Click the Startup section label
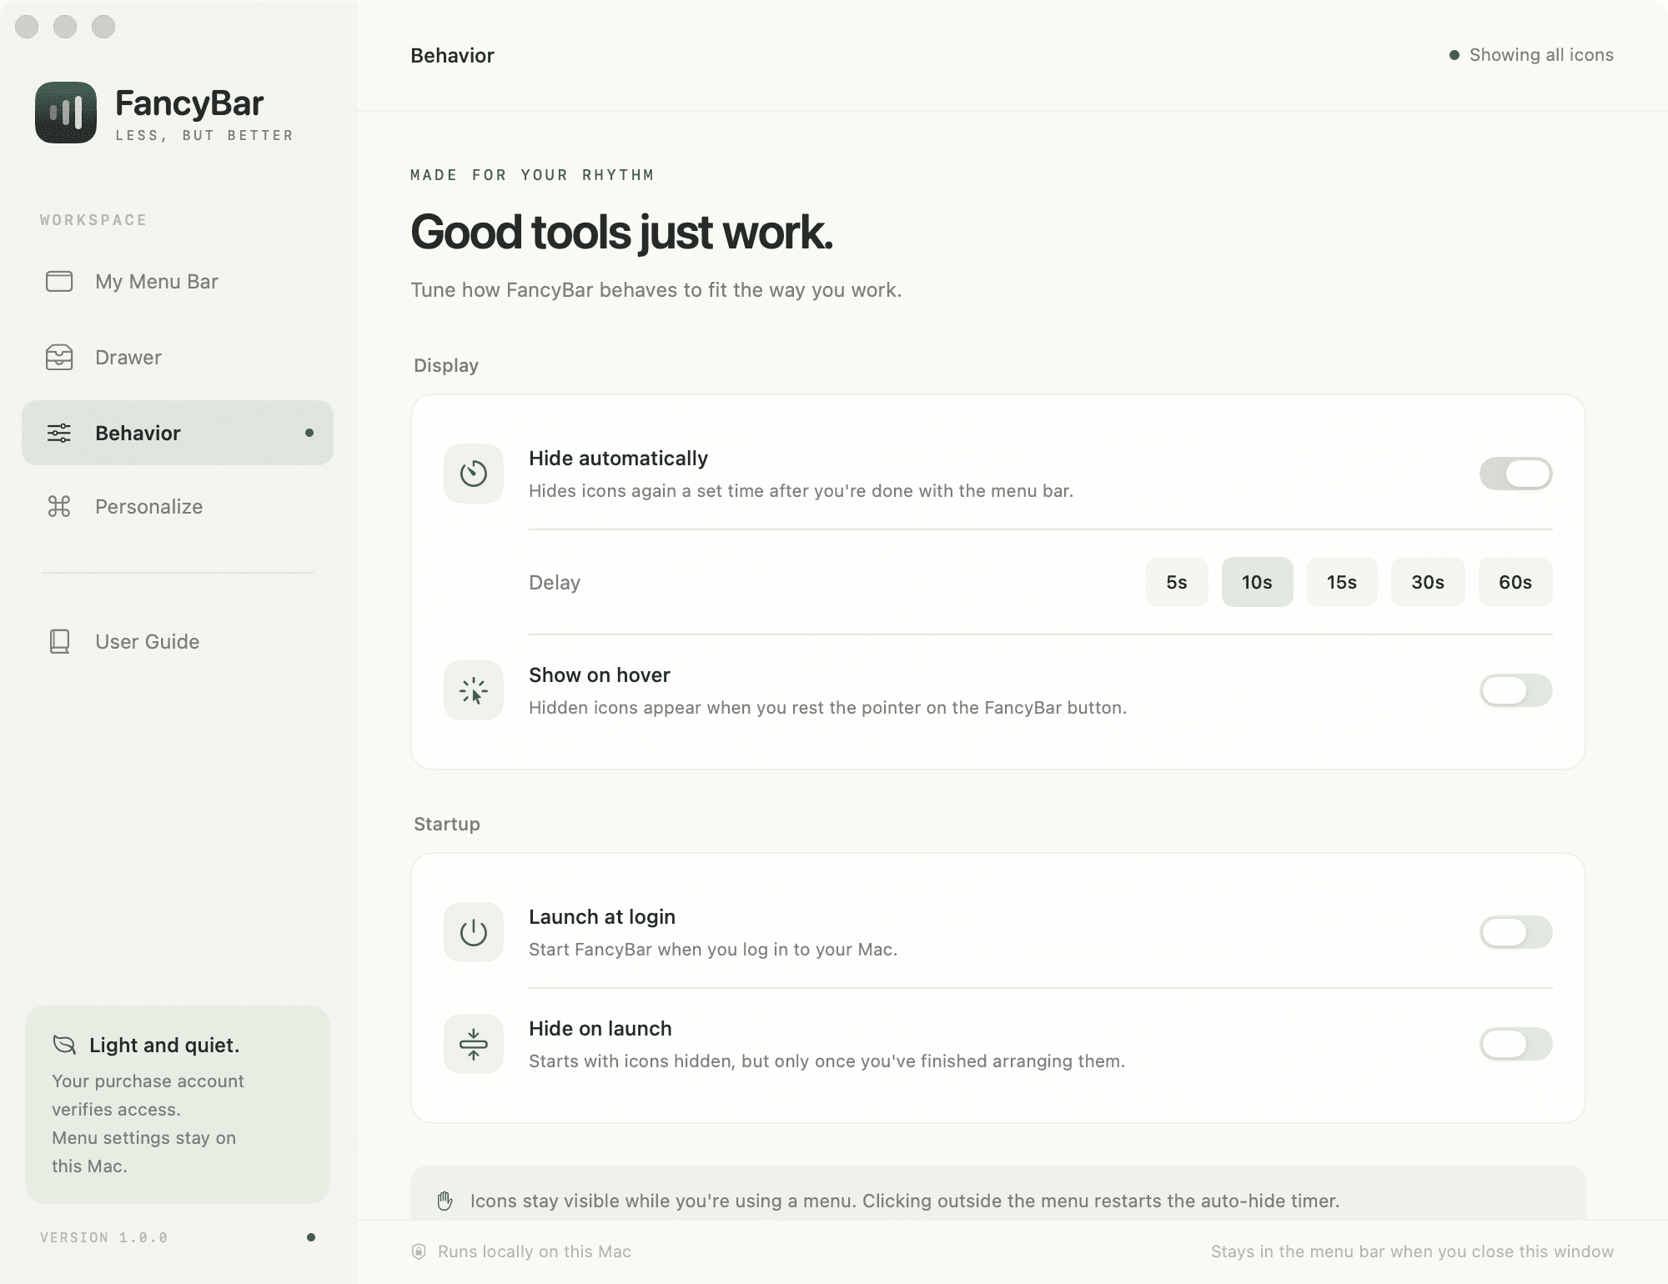The width and height of the screenshot is (1668, 1284). click(447, 824)
